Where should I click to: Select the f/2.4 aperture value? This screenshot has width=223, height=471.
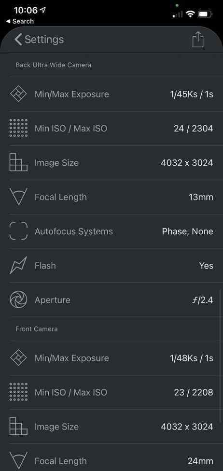click(x=203, y=300)
